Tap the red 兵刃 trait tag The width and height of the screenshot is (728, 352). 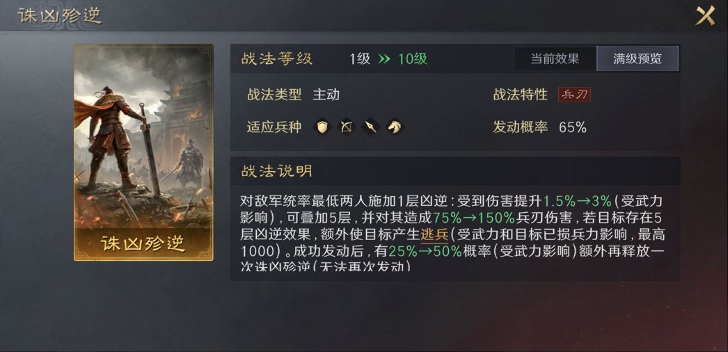(574, 95)
